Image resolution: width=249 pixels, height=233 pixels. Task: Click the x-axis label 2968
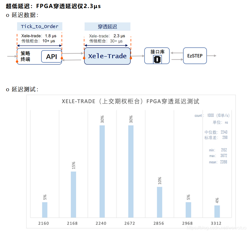coord(187,223)
